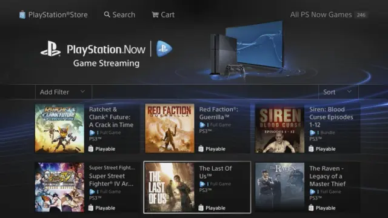Click PS Now icon beside Last Of Us Full Game
Viewport: 388px width, 218px height.
(202, 184)
